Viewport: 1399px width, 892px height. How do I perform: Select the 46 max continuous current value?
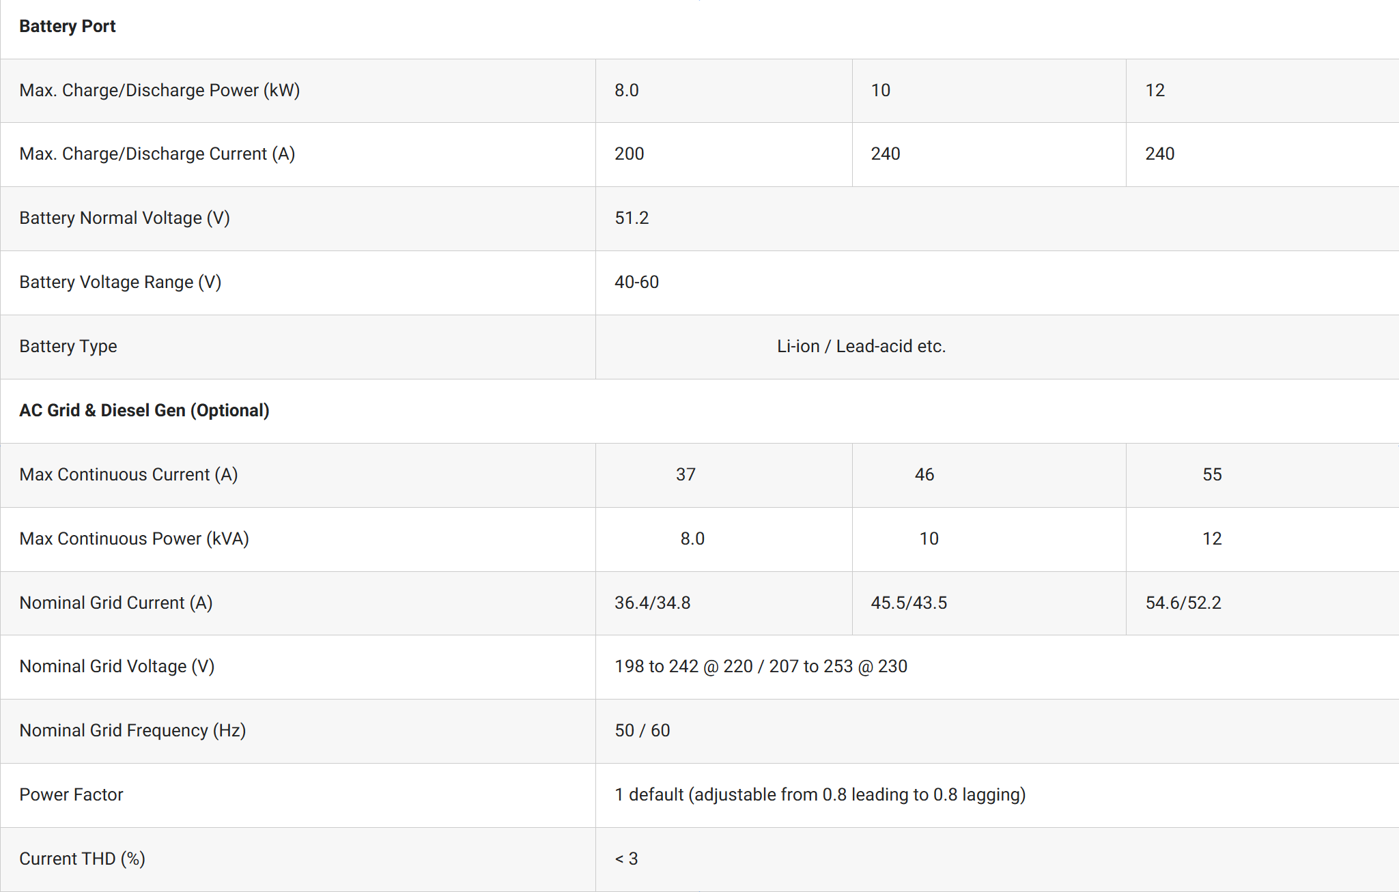[924, 475]
